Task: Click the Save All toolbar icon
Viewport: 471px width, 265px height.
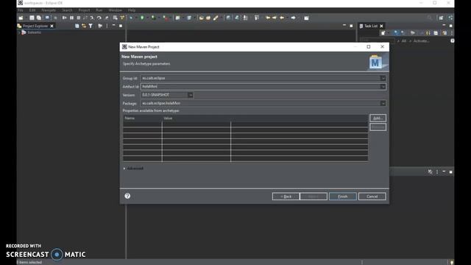Action: 39,18
